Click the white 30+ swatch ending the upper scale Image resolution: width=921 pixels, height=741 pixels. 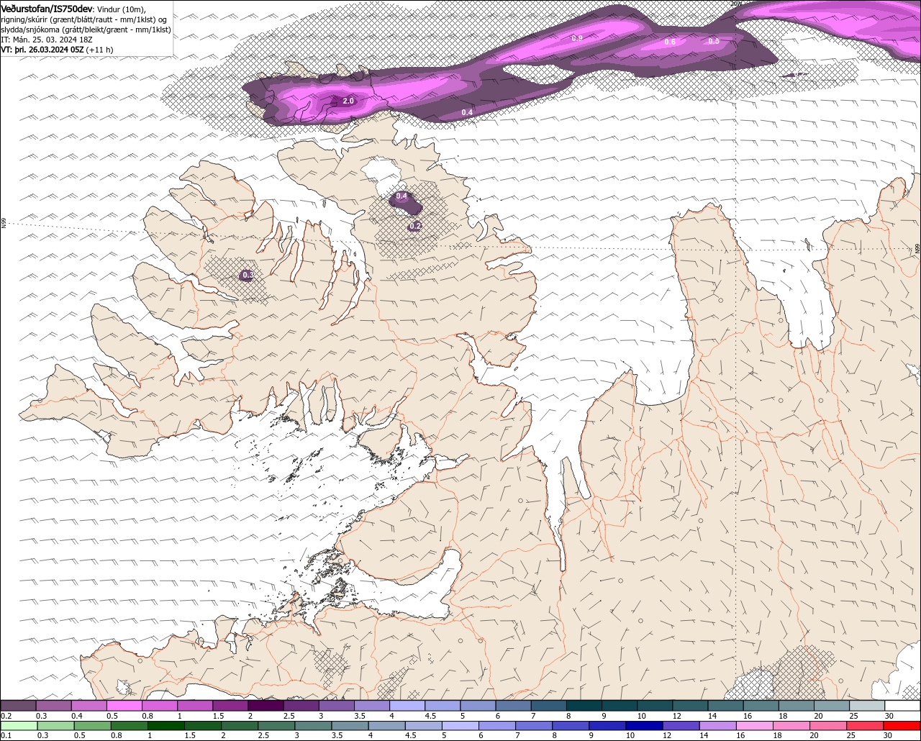pyautogui.click(x=902, y=706)
